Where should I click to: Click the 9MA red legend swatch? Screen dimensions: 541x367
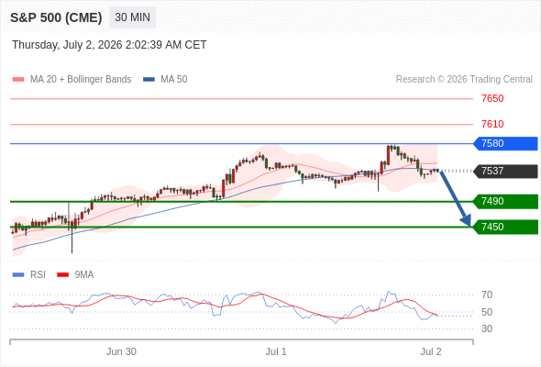(x=62, y=275)
